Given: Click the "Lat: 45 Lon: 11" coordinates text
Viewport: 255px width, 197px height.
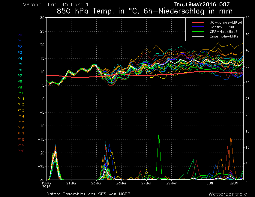Looking at the screenshot, I should tap(70, 4).
